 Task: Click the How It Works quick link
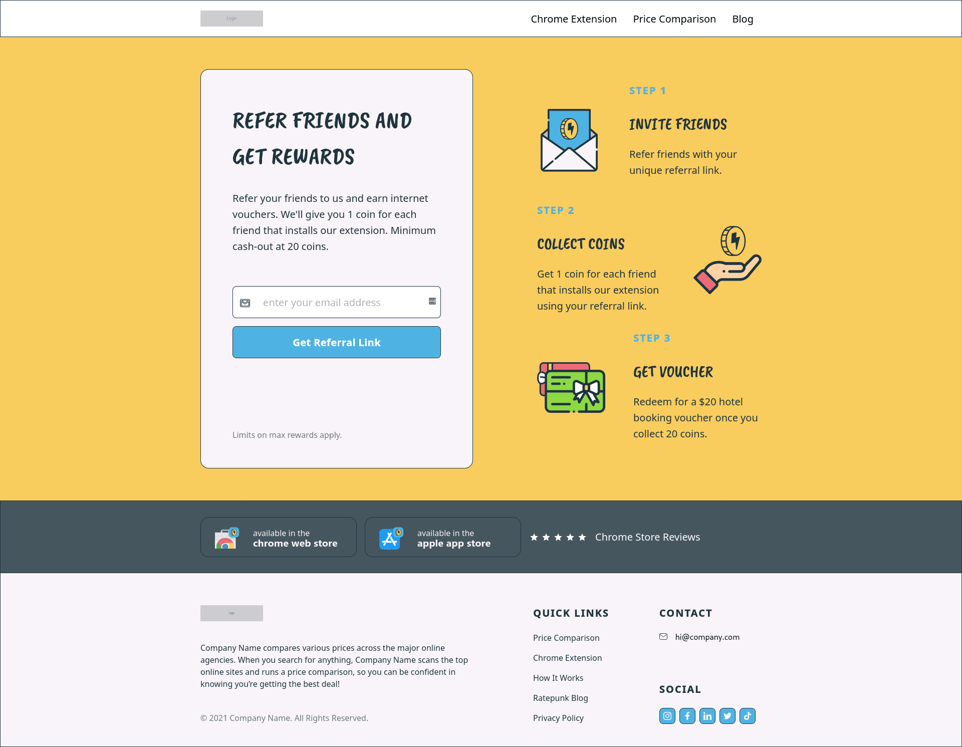tap(558, 677)
